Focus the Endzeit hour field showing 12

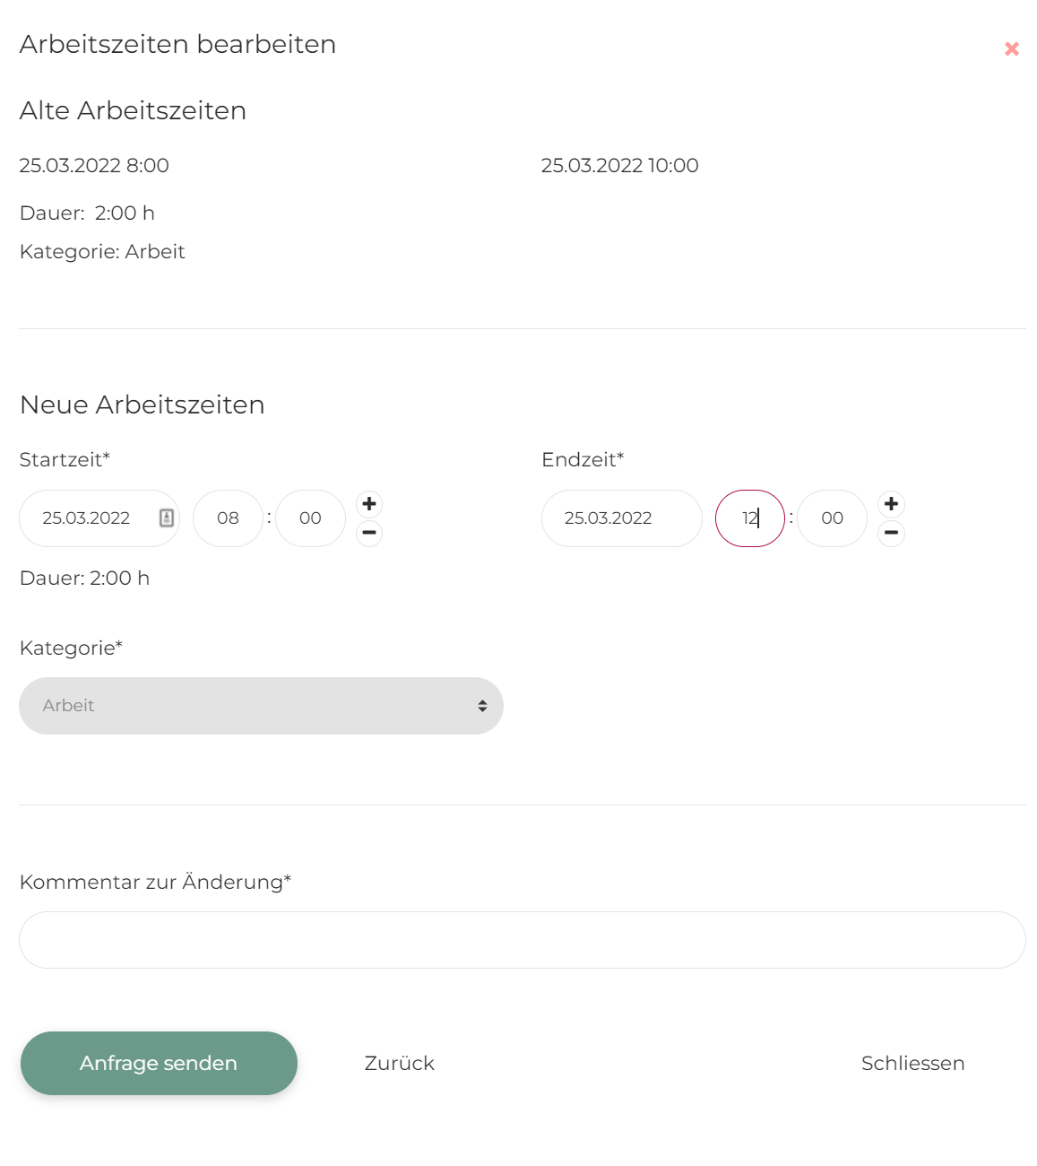point(749,518)
